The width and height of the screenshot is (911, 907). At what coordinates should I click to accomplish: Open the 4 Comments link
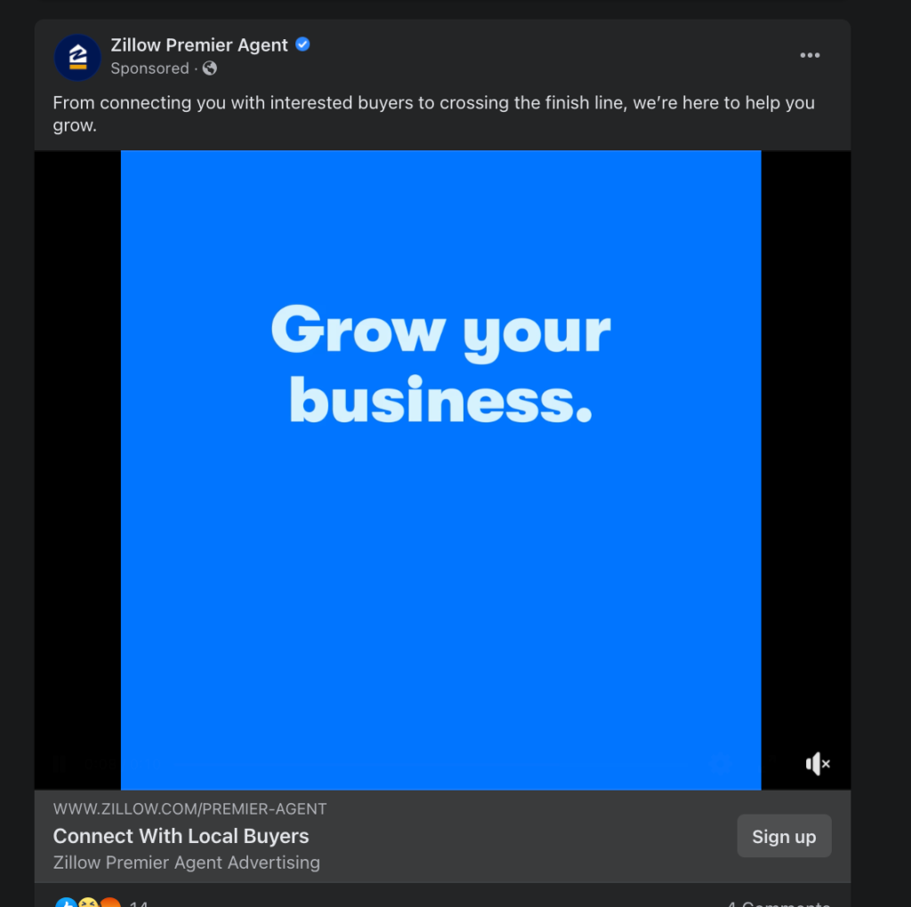coord(778,903)
